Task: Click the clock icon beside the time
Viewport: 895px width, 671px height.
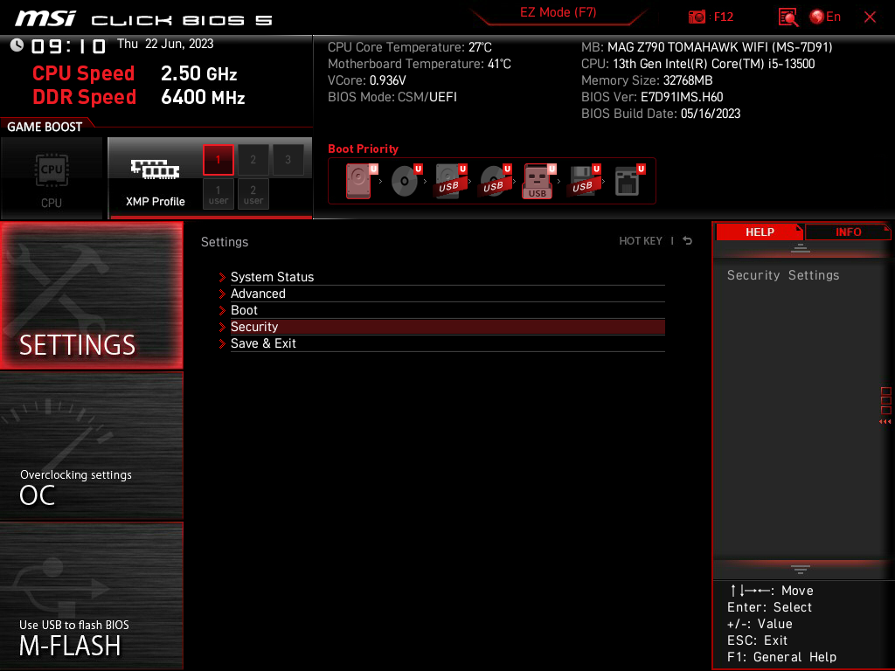Action: pos(17,45)
